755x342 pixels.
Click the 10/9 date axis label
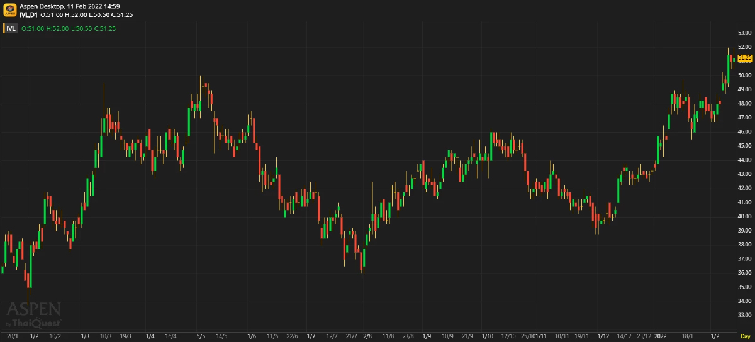[447, 336]
